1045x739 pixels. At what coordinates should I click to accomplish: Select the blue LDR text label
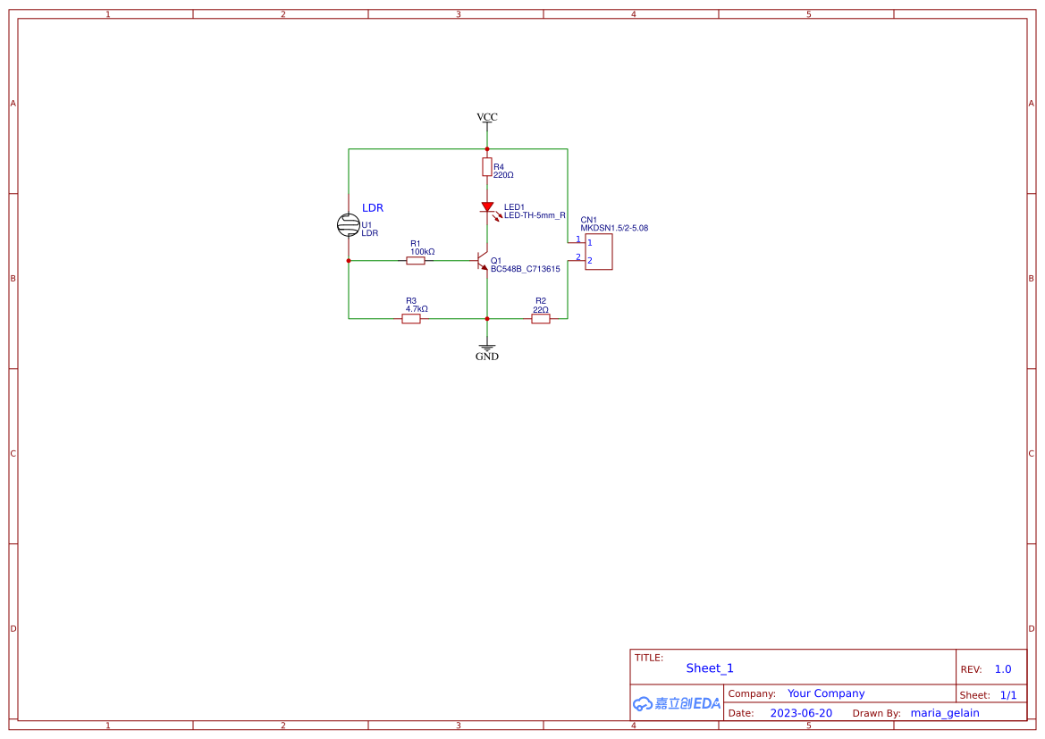(x=372, y=207)
